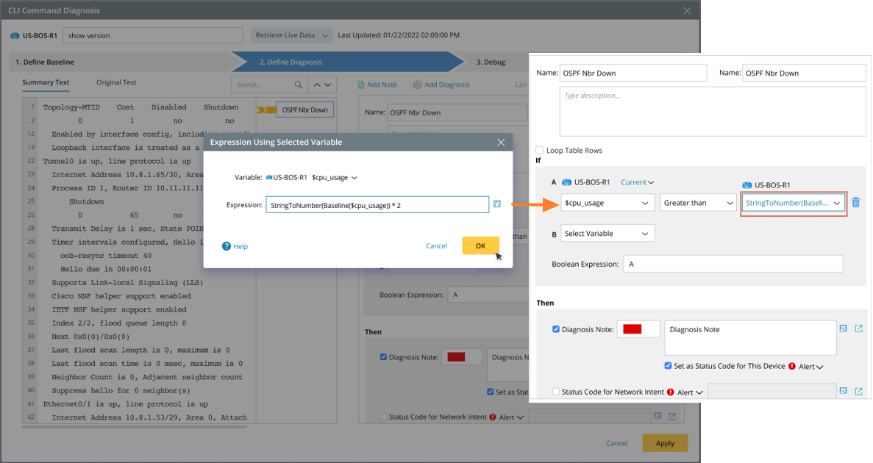Uncheck the Diagnosis Note checkbox in right panel
The width and height of the screenshot is (873, 463).
[x=556, y=329]
